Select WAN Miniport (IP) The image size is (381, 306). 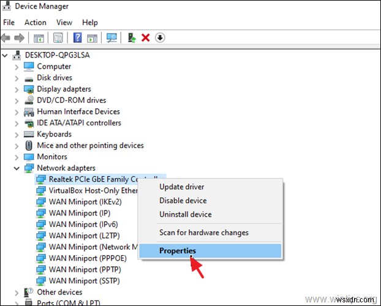click(80, 213)
